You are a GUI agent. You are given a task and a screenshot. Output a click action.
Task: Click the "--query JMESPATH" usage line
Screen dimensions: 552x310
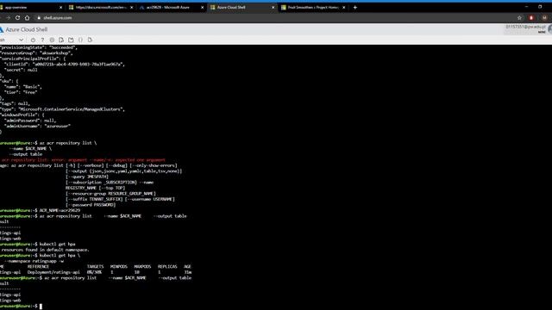(x=87, y=177)
